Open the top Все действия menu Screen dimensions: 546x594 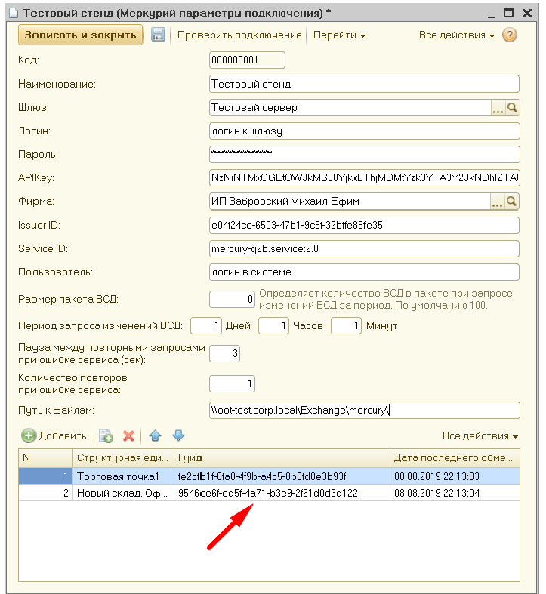(456, 35)
